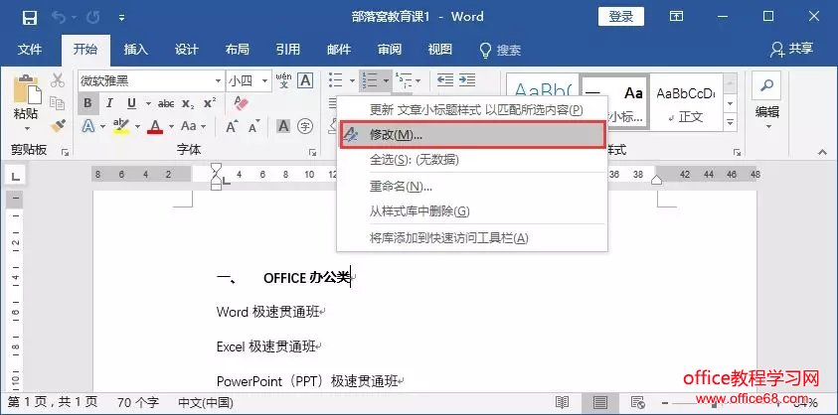Toggle subscript formatting
The height and width of the screenshot is (415, 838).
tap(188, 103)
